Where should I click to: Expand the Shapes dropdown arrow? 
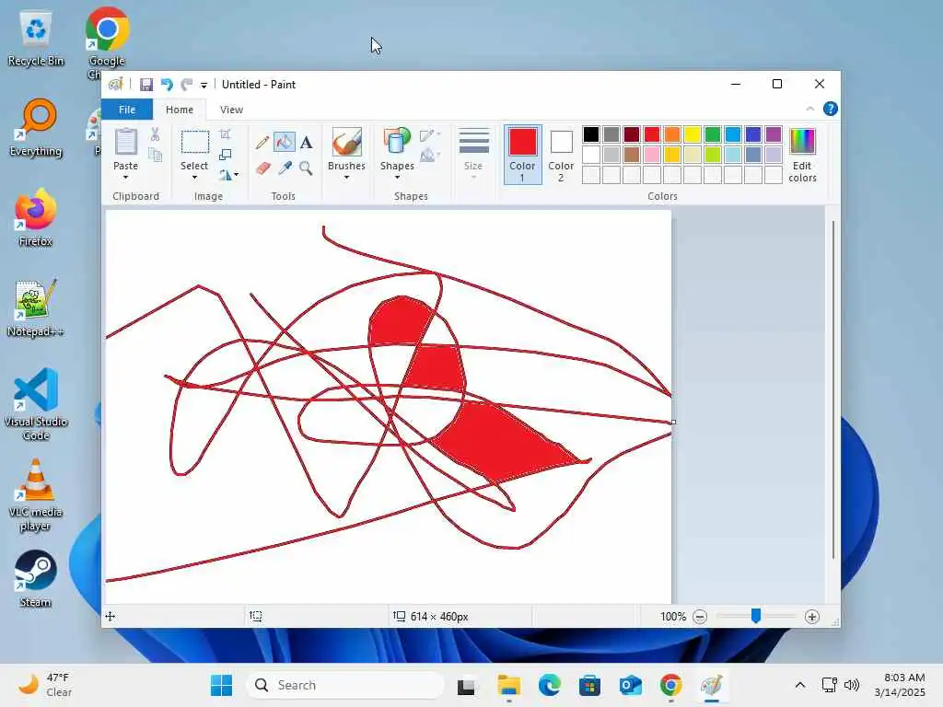coord(397,178)
